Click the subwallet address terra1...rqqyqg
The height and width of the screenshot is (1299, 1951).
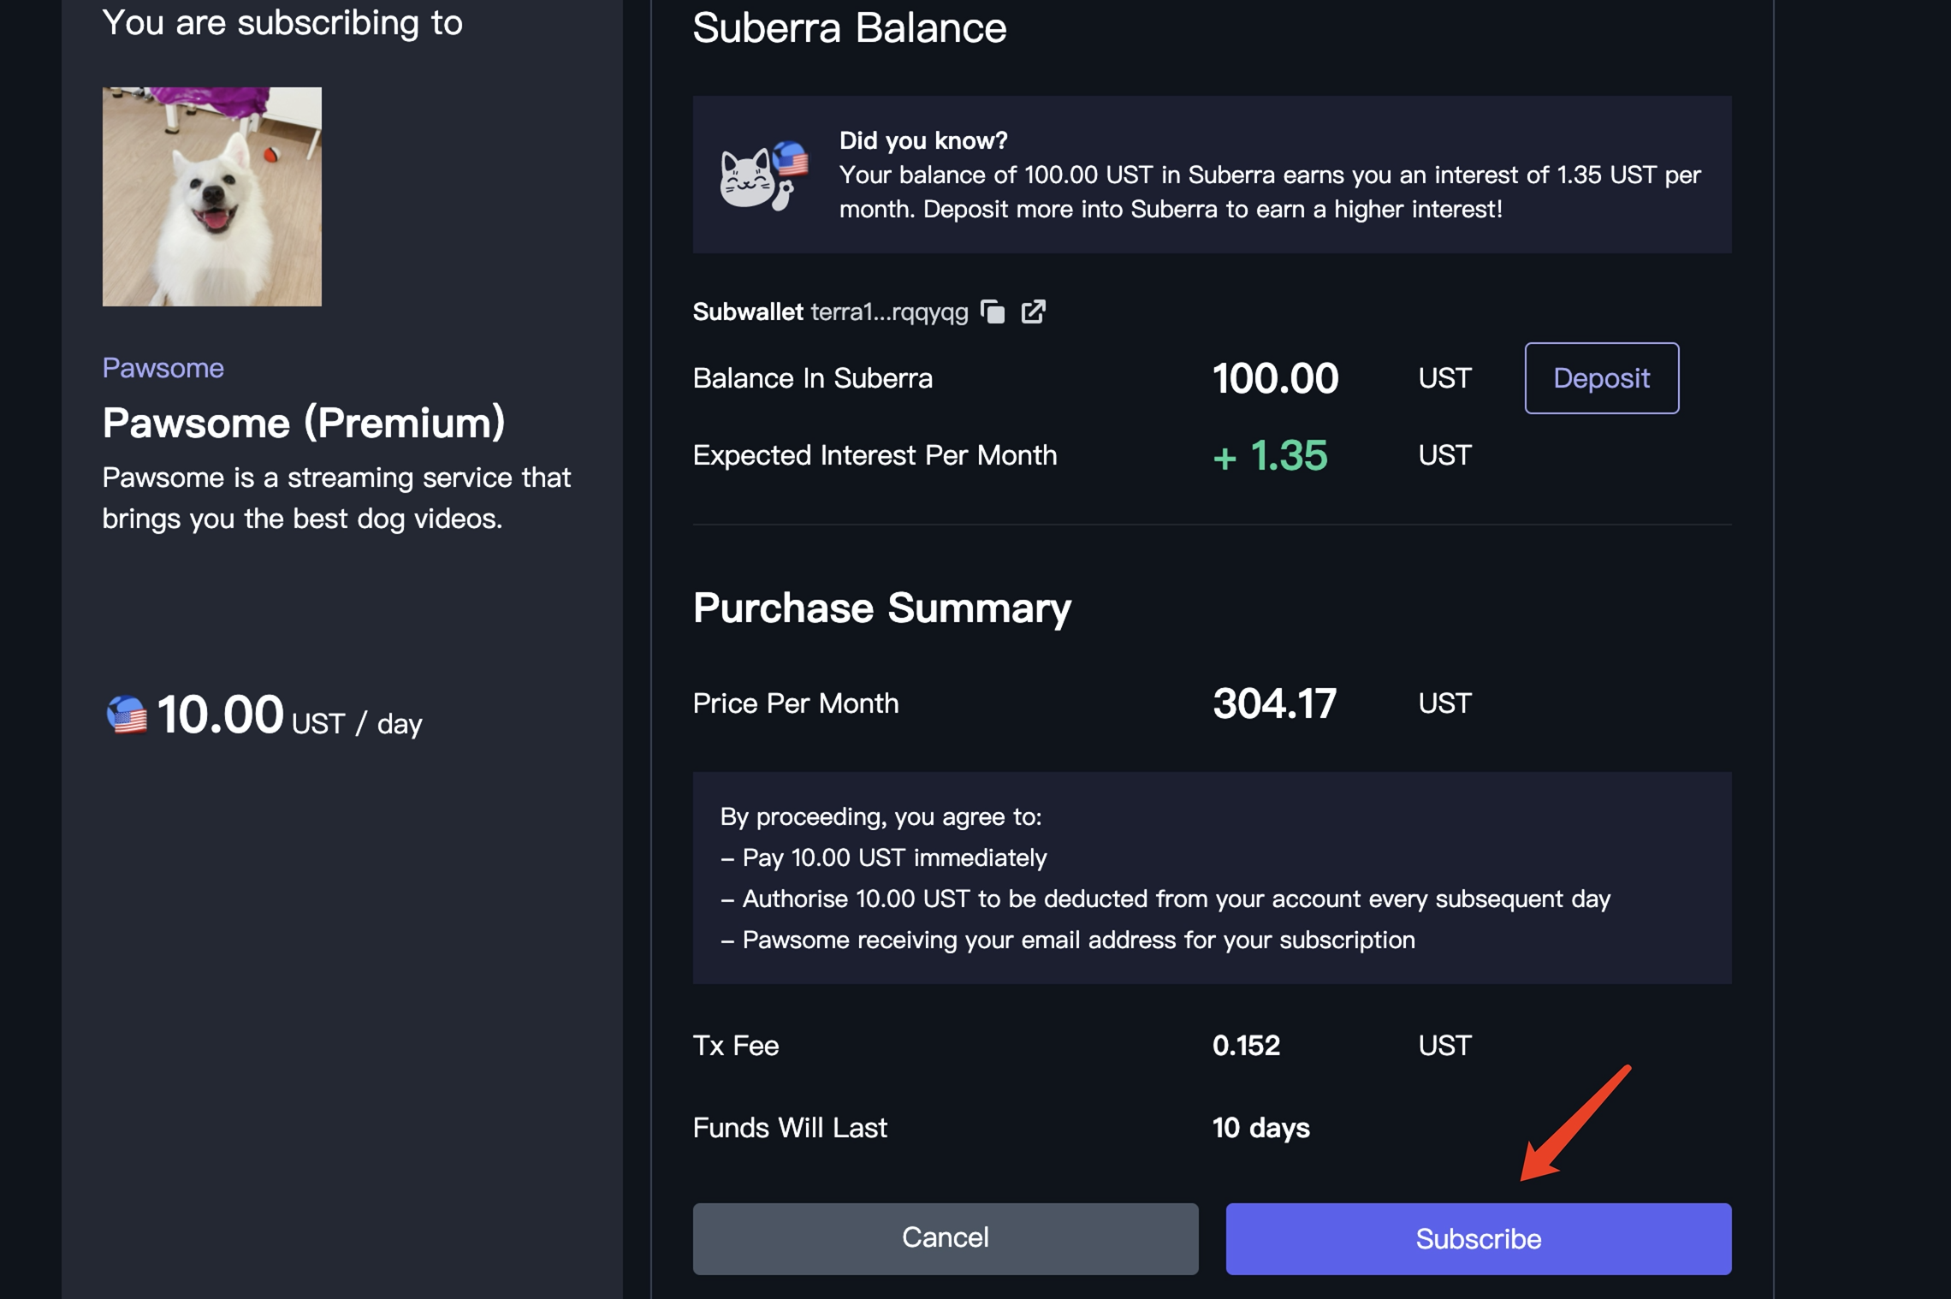coord(888,312)
